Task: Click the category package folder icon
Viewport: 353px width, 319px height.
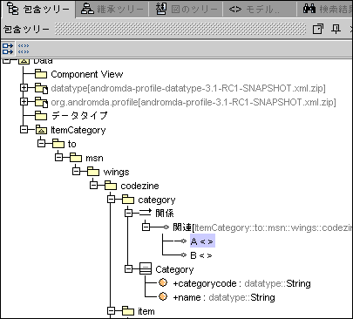Action: coord(128,200)
